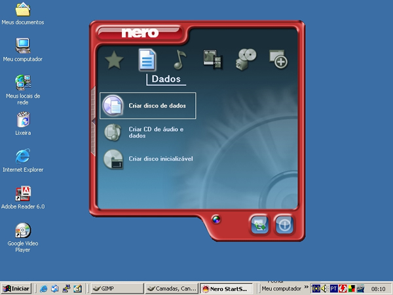
Task: Open the Favorites star category in Nero
Action: (x=114, y=60)
